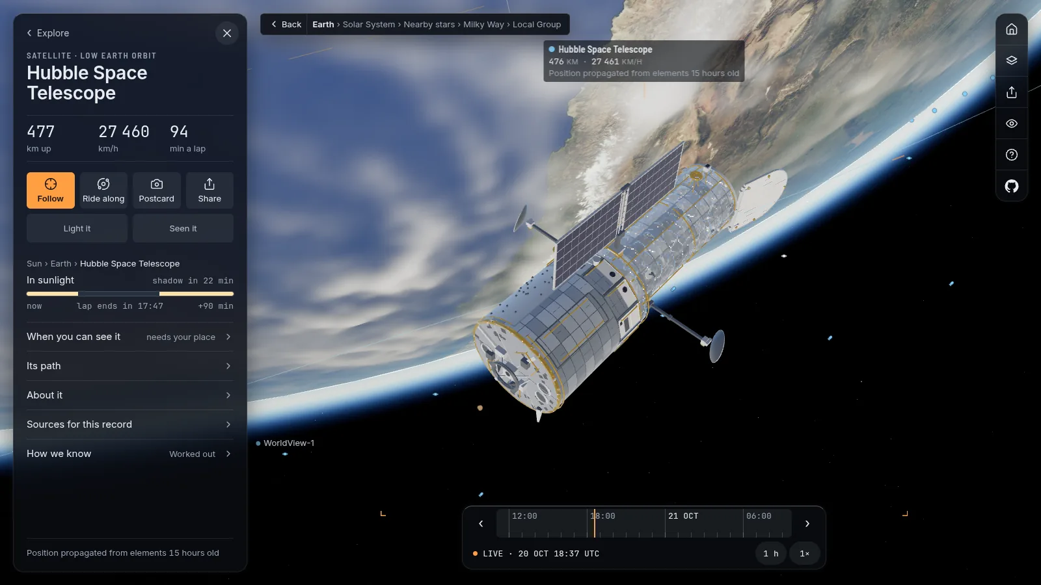Step the timeline backward with left arrow
Screen dimensions: 1041x585
click(481, 524)
